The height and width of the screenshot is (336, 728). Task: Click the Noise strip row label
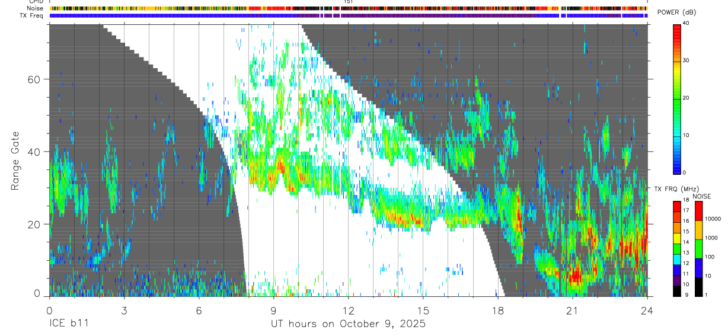point(36,9)
